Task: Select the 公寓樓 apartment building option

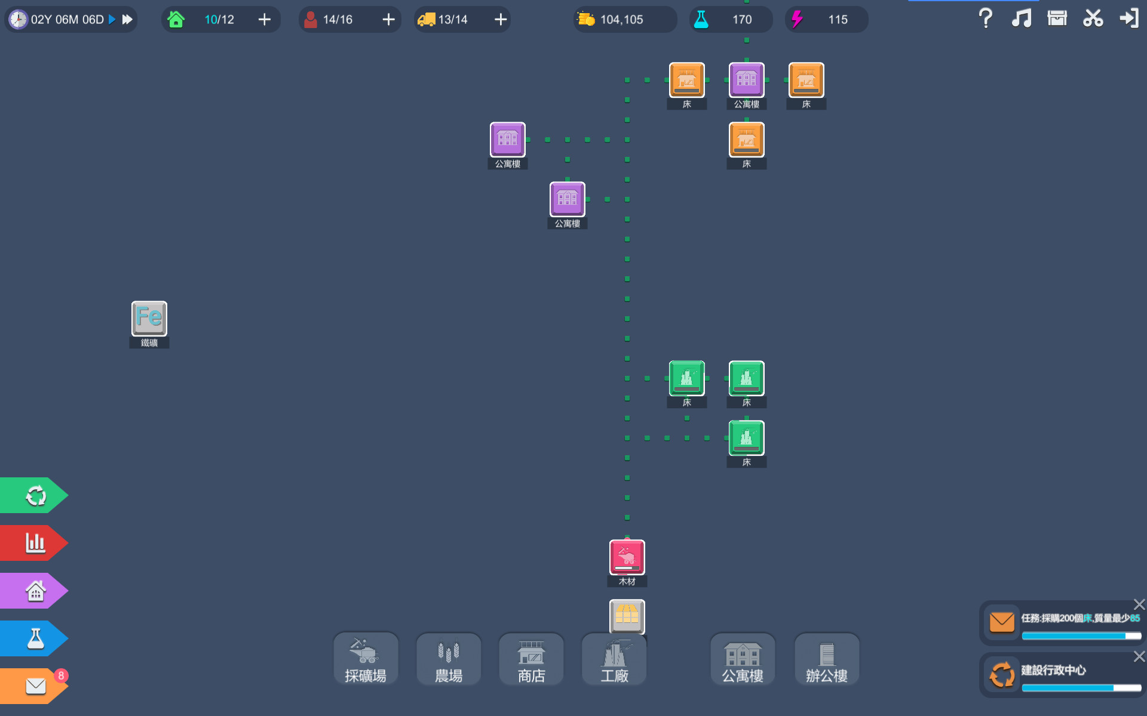Action: [742, 659]
